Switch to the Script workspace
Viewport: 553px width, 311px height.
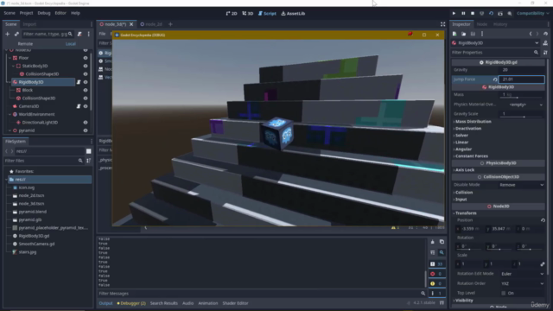(267, 14)
